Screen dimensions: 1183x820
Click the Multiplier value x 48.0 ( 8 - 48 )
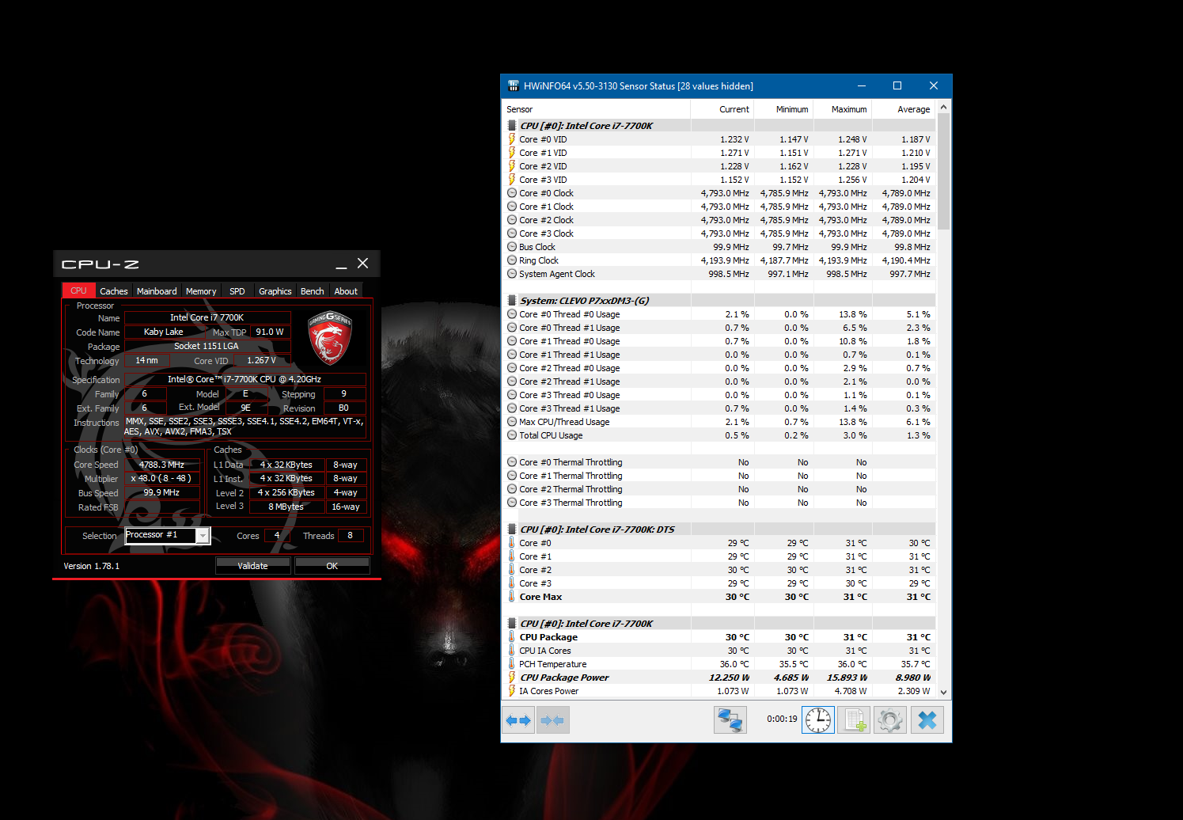[x=161, y=478]
